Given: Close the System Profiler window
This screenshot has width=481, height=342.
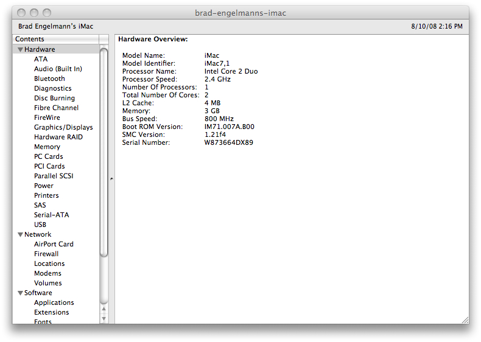Looking at the screenshot, I should click(x=21, y=13).
